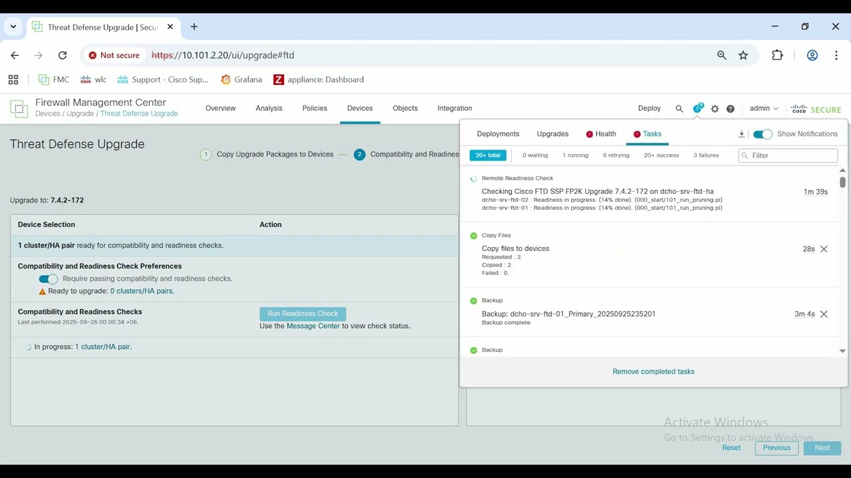Viewport: 851px width, 478px height.
Task: Click the Not secure site info badge
Action: (x=114, y=55)
